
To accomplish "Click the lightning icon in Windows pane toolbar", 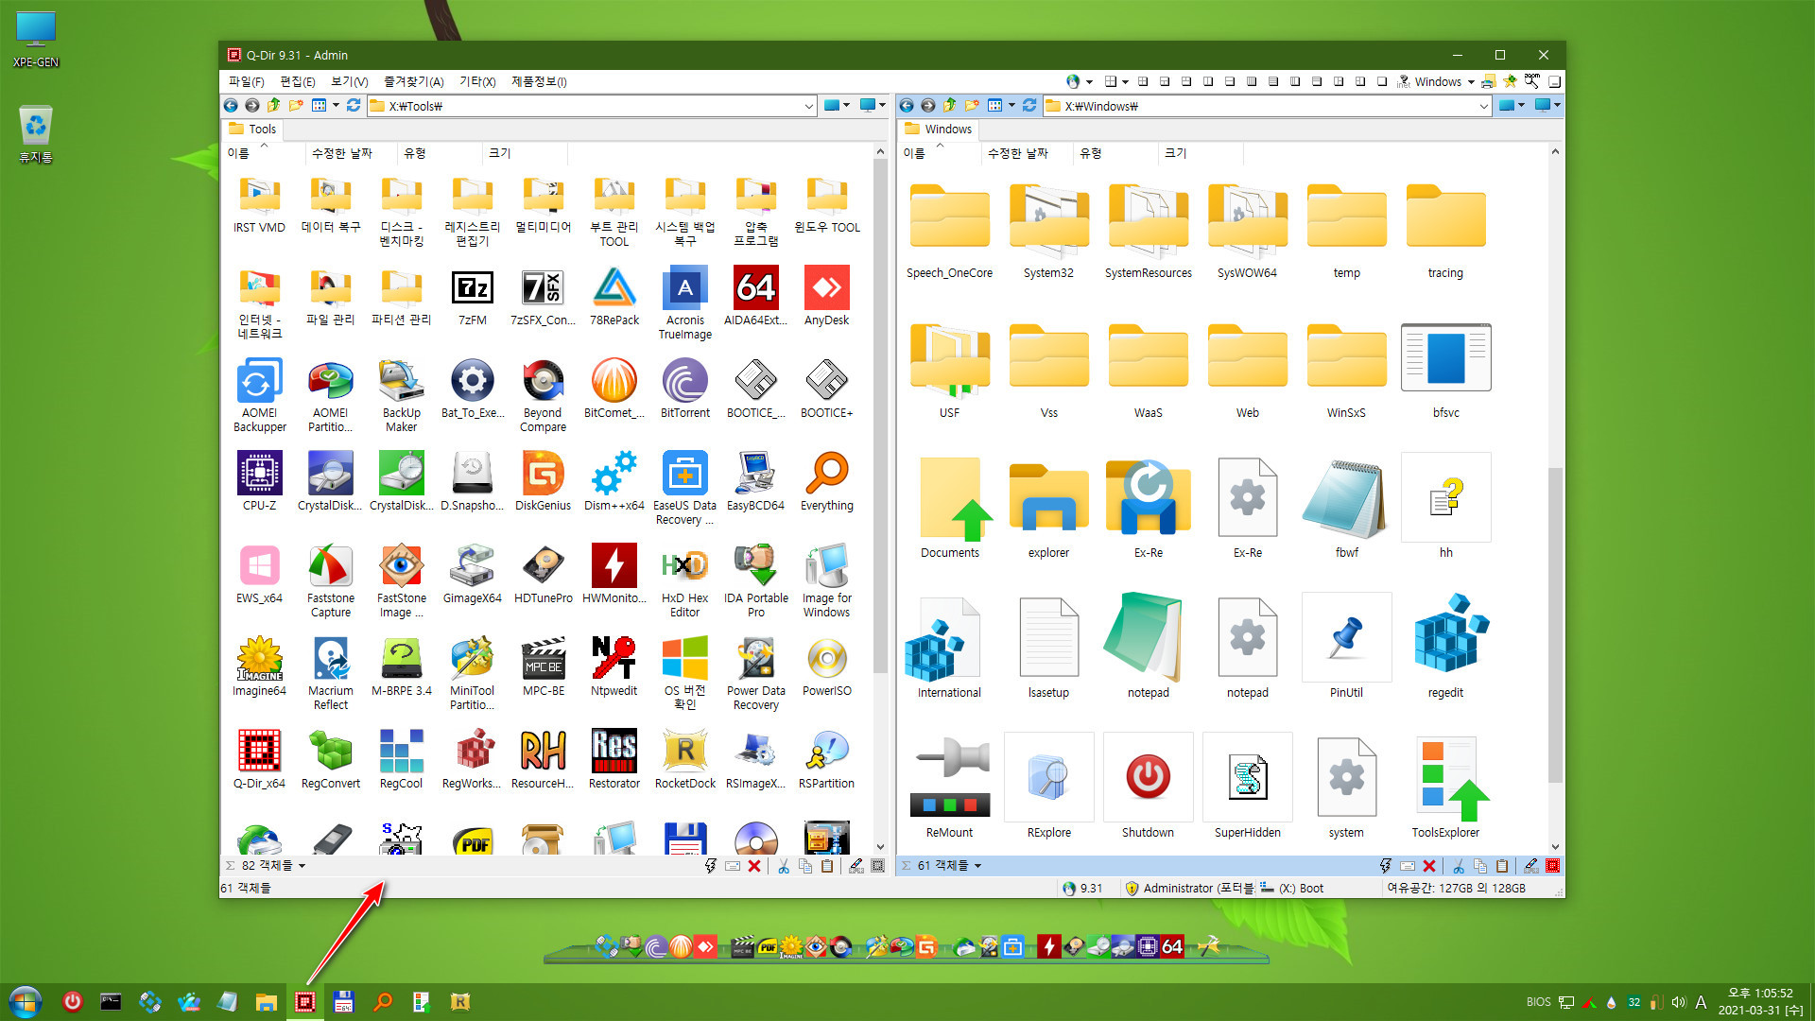I will (1385, 866).
